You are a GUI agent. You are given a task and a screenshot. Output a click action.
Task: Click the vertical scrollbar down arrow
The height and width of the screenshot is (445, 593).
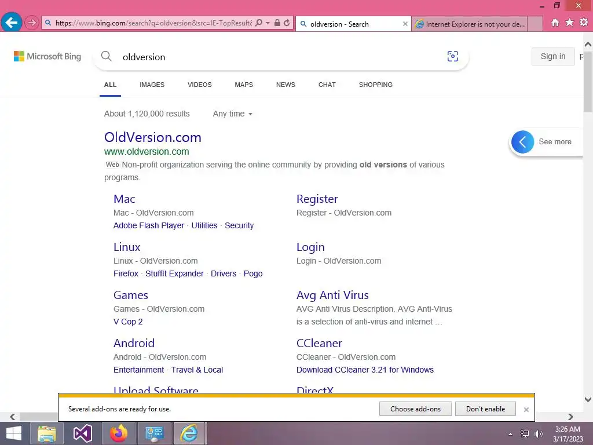pyautogui.click(x=588, y=399)
